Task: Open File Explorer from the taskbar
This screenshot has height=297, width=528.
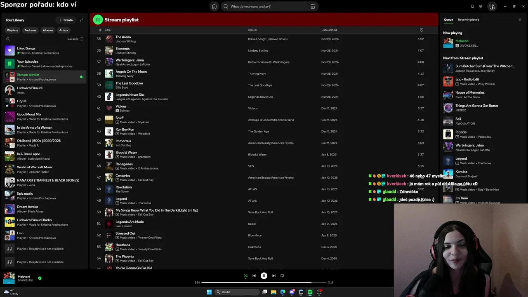Action: click(273, 292)
